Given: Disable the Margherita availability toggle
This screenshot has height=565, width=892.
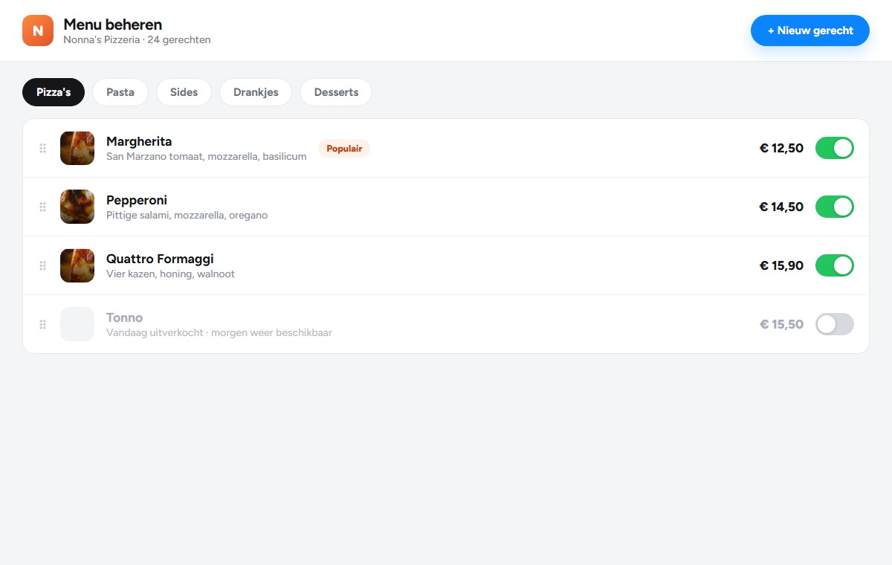Looking at the screenshot, I should click(x=835, y=148).
